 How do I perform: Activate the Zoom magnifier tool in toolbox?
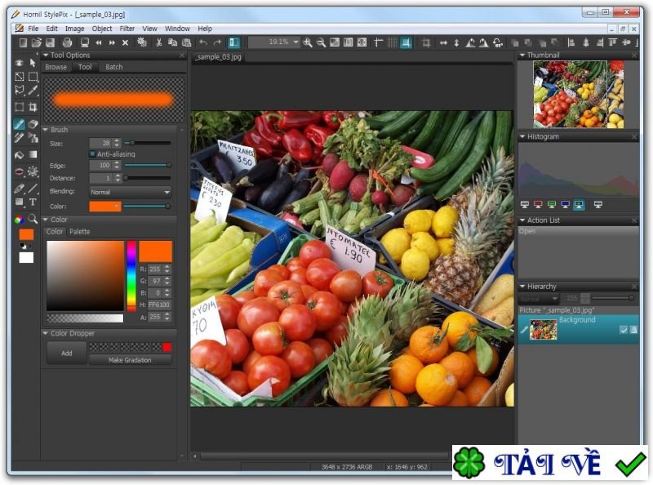pyautogui.click(x=33, y=219)
